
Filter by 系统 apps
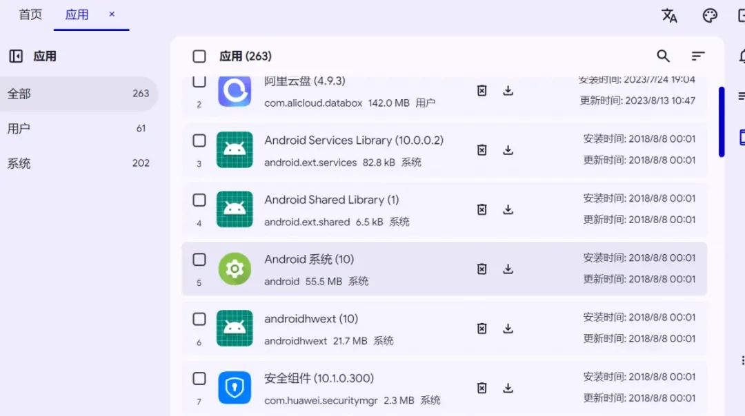(x=79, y=163)
